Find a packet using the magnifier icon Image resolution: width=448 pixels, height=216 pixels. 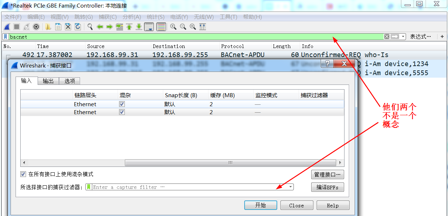coord(90,27)
